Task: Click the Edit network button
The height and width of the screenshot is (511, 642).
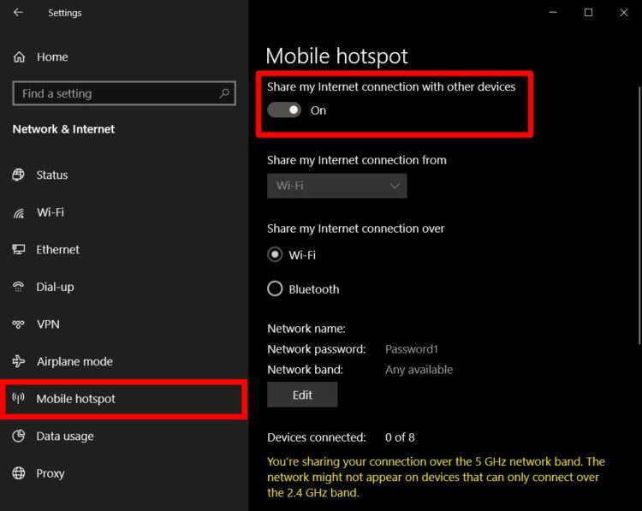Action: [302, 395]
